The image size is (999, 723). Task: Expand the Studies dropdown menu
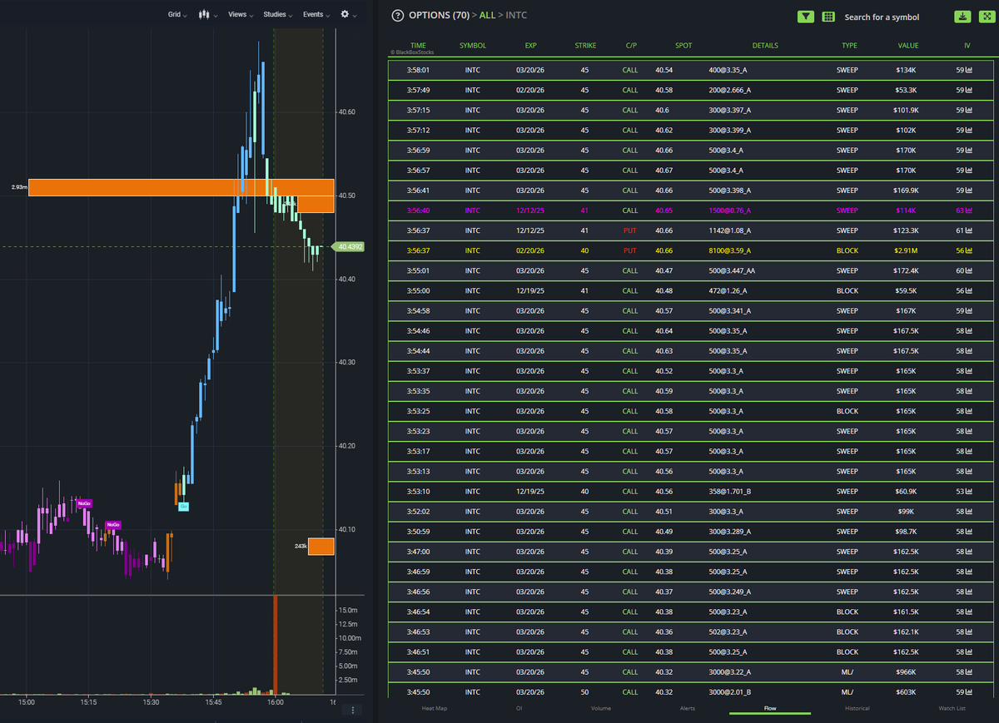[277, 15]
